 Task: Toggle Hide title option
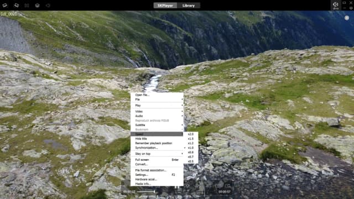157,139
